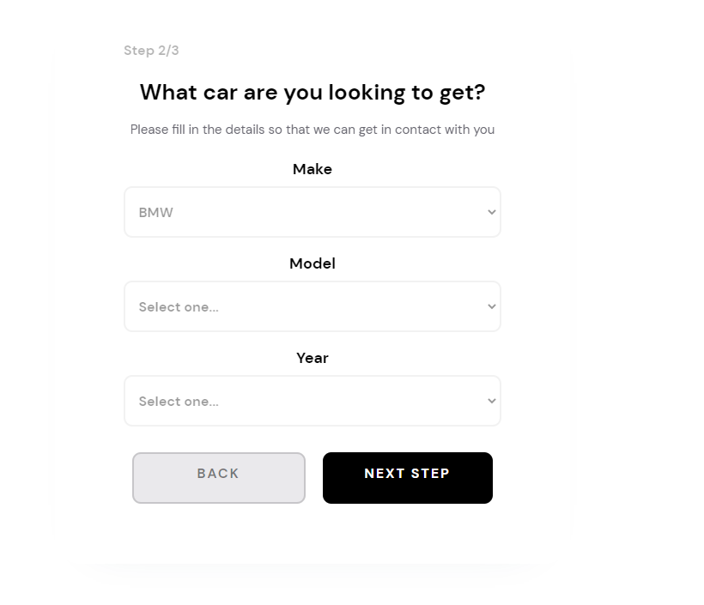Click the "Please fill in the details" subtitle
This screenshot has height=605, width=704.
(313, 130)
